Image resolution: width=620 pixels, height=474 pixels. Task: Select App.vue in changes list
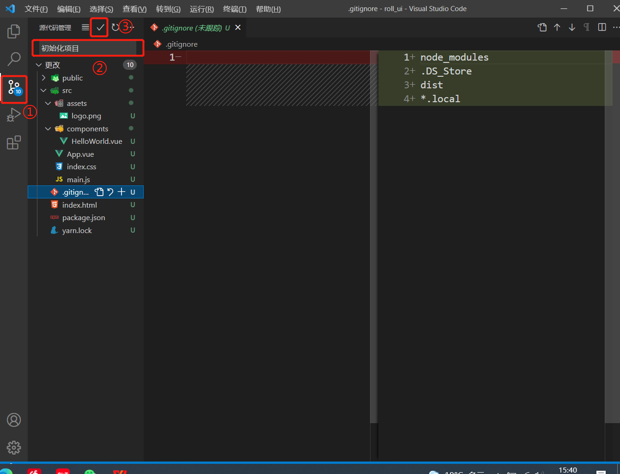(80, 154)
